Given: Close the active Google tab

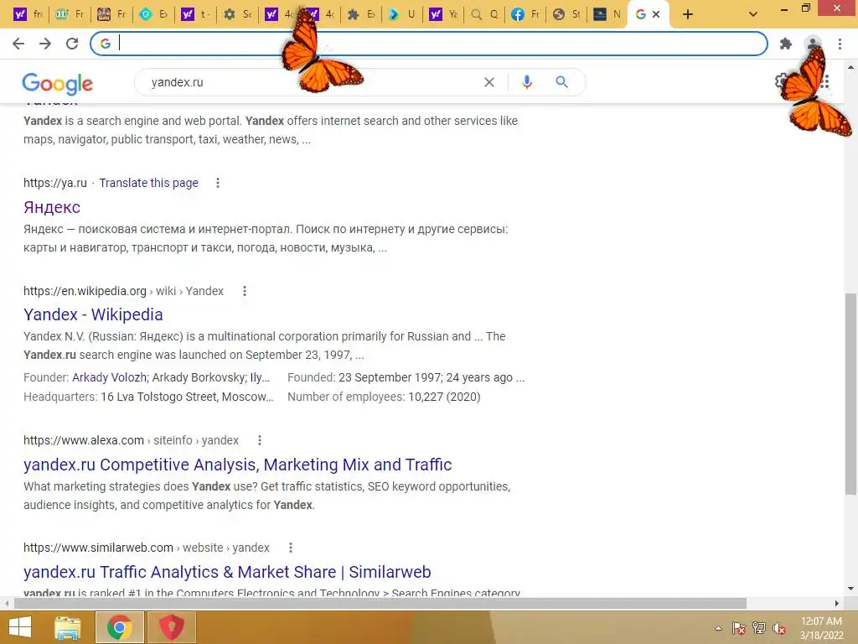Looking at the screenshot, I should coord(656,14).
